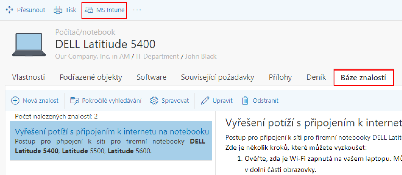This screenshot has width=402, height=175.
Task: Select the Báze znalostí tab
Action: pyautogui.click(x=364, y=77)
